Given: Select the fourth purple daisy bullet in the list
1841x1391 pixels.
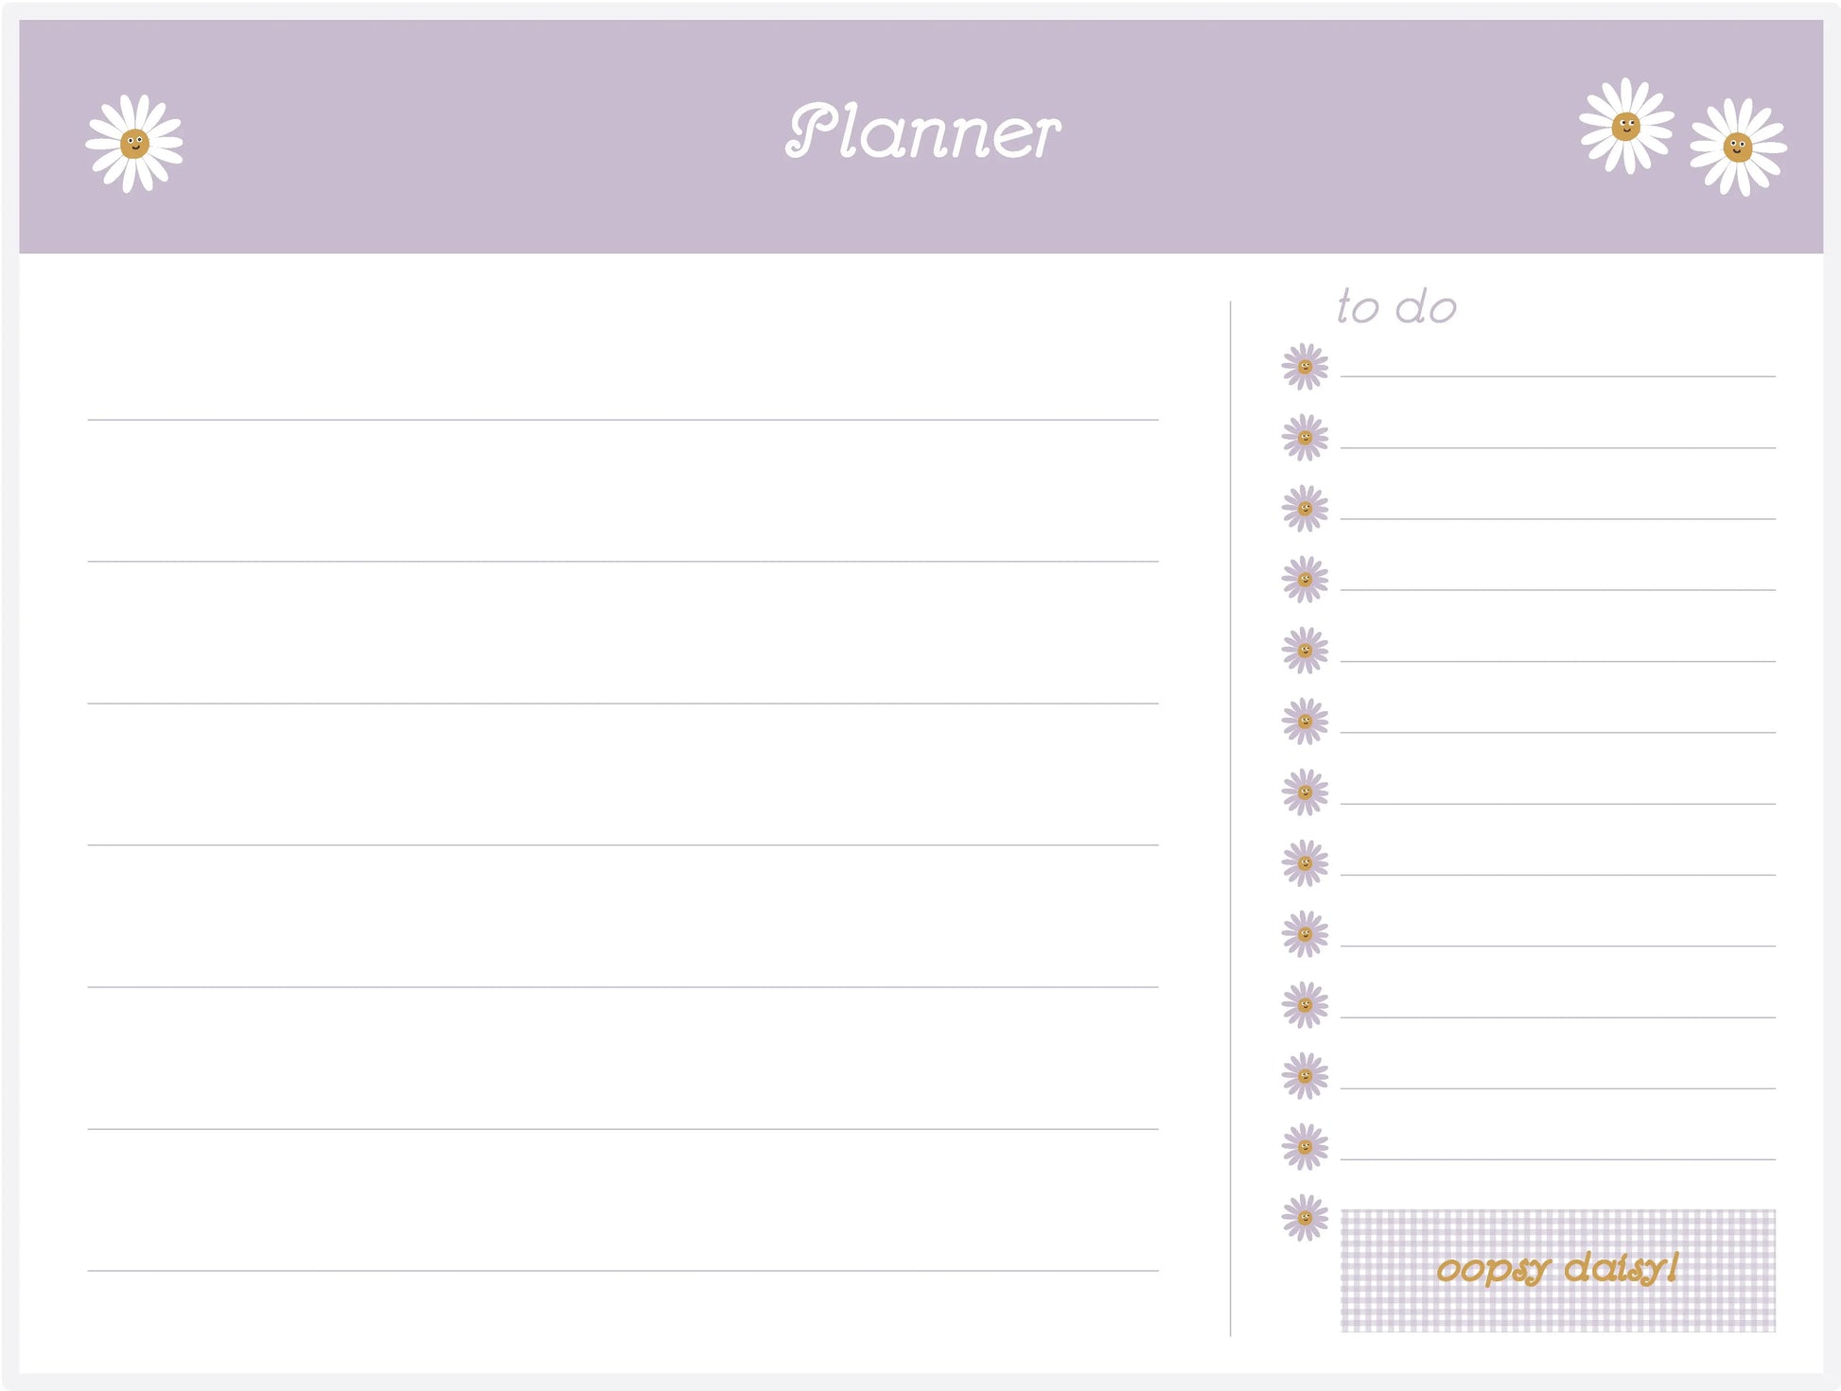Looking at the screenshot, I should pos(1305,580).
